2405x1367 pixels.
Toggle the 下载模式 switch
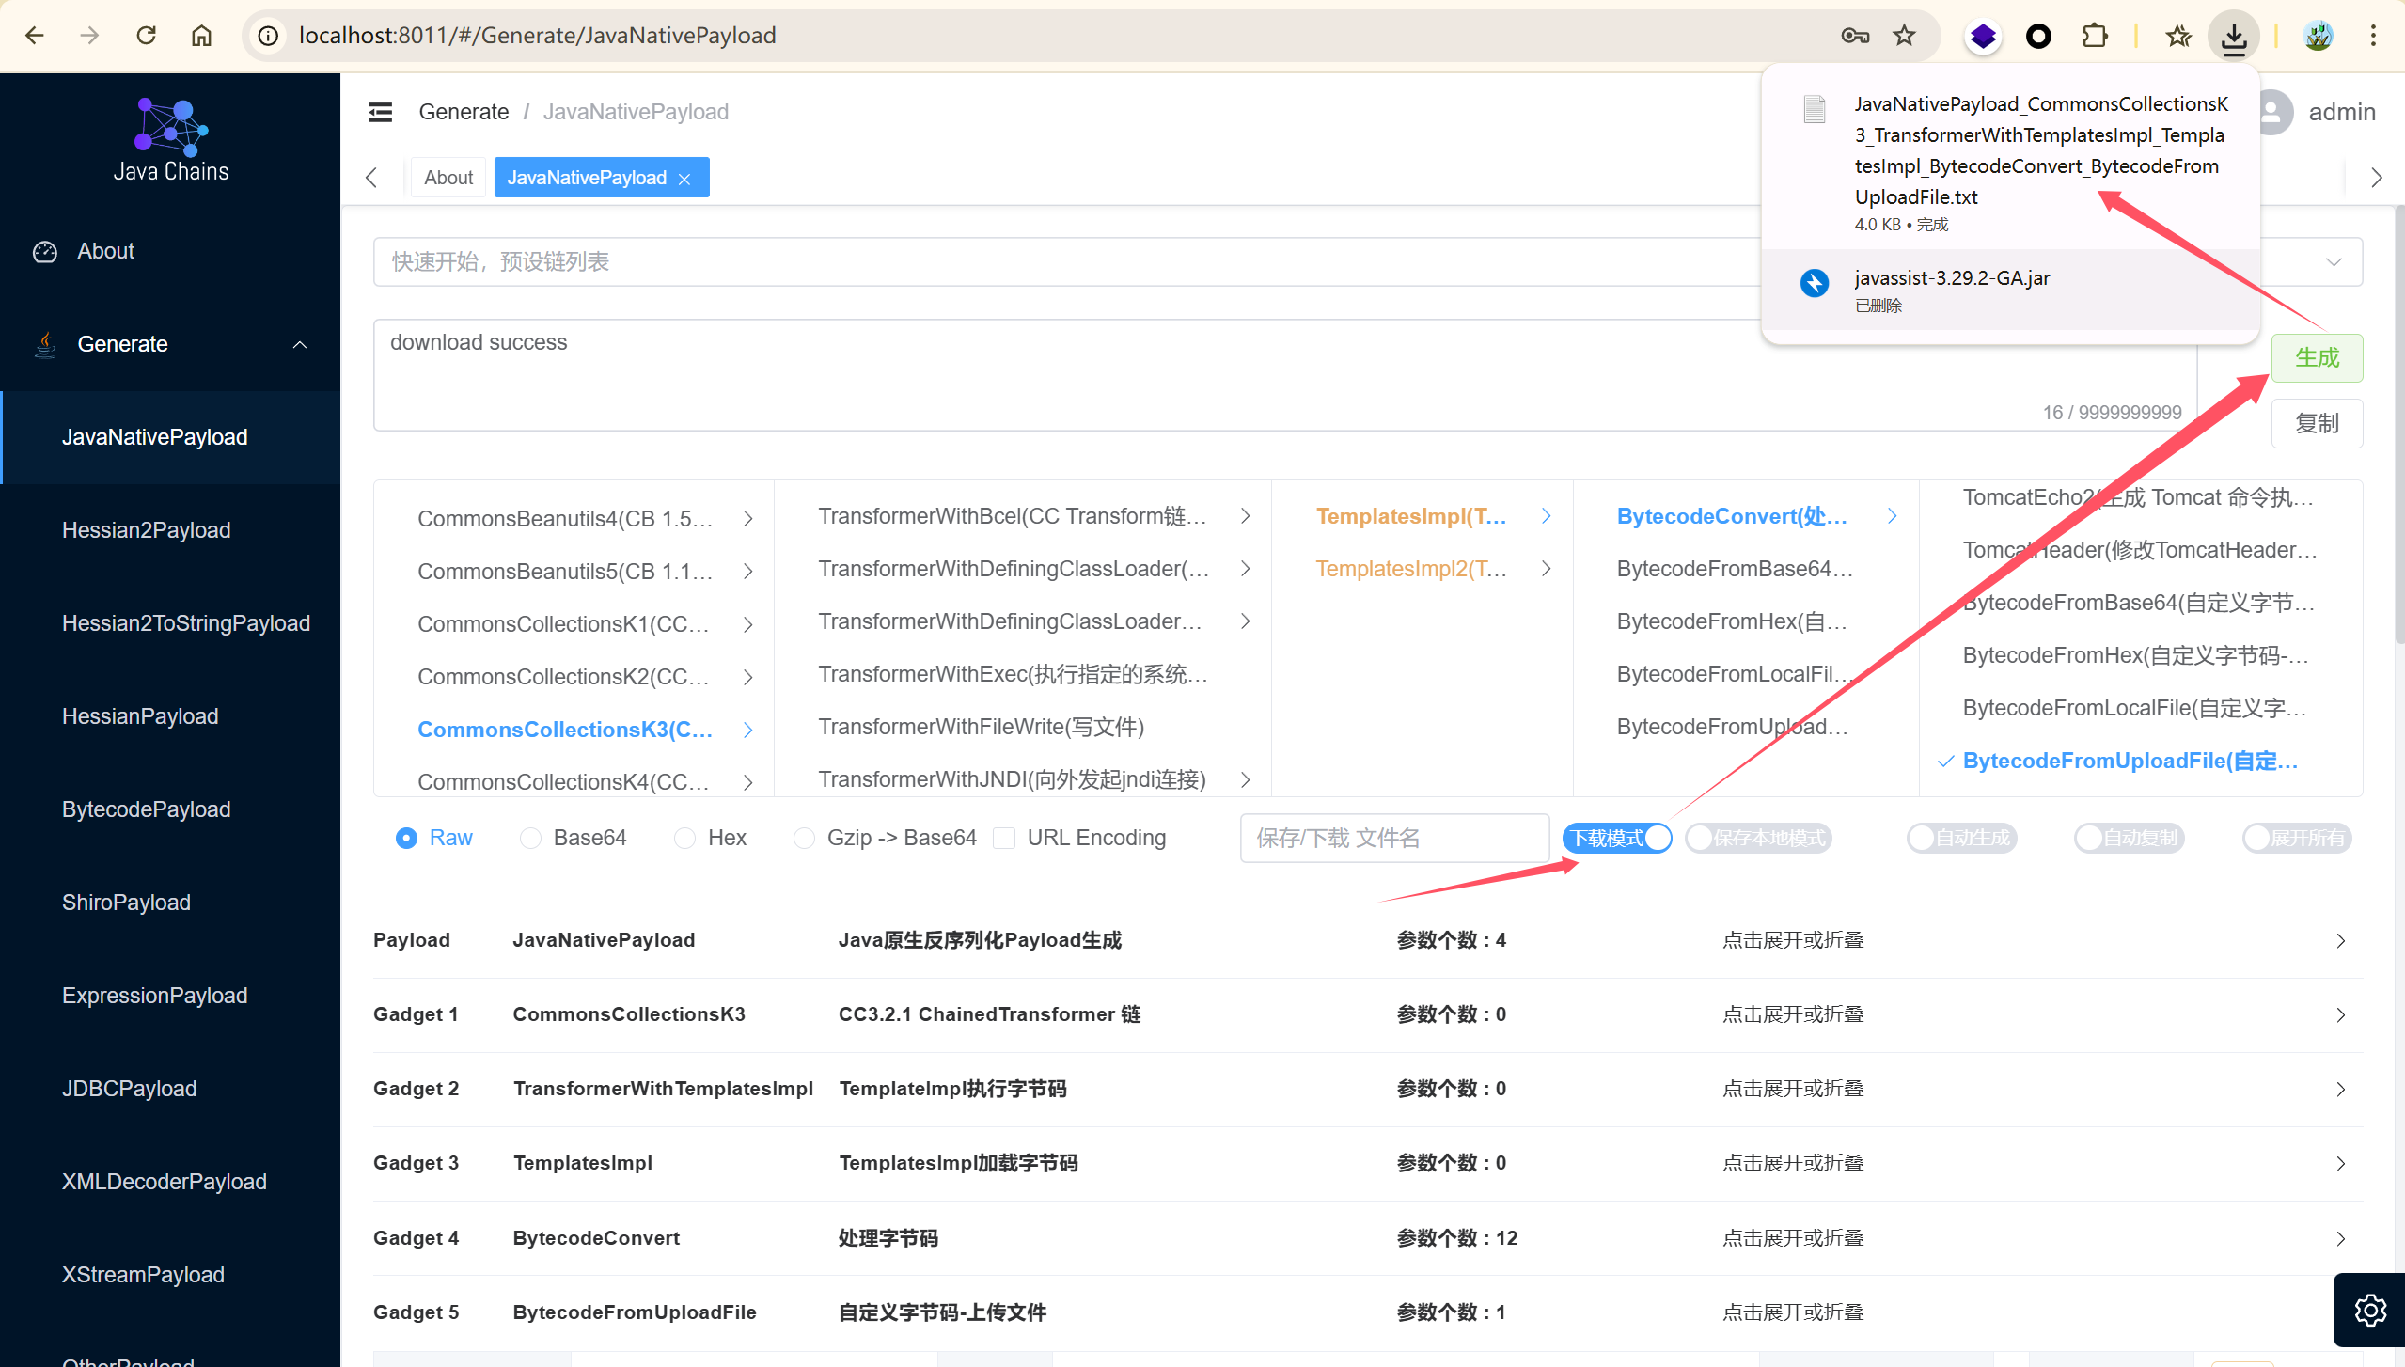coord(1617,838)
